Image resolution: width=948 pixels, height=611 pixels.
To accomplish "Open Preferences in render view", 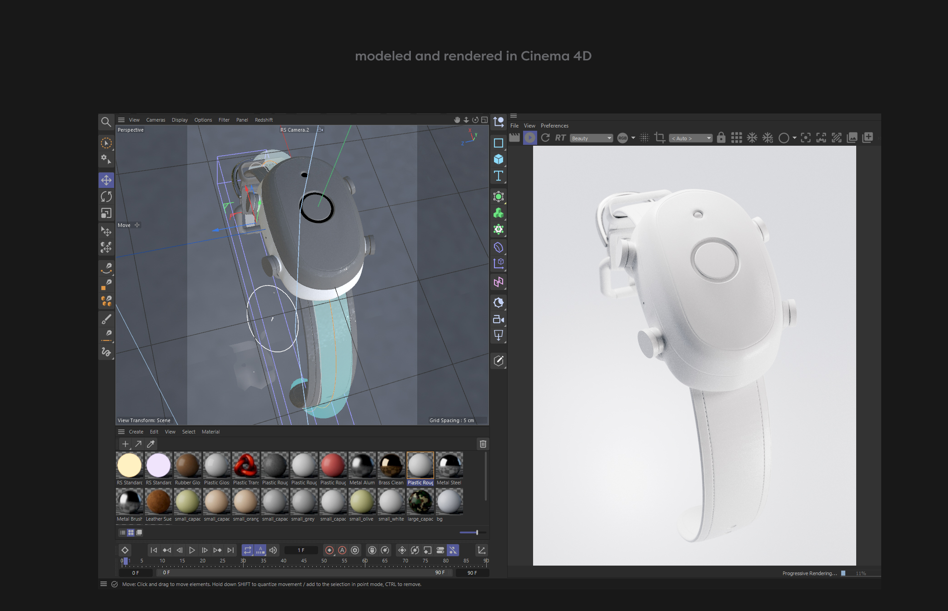I will click(554, 126).
